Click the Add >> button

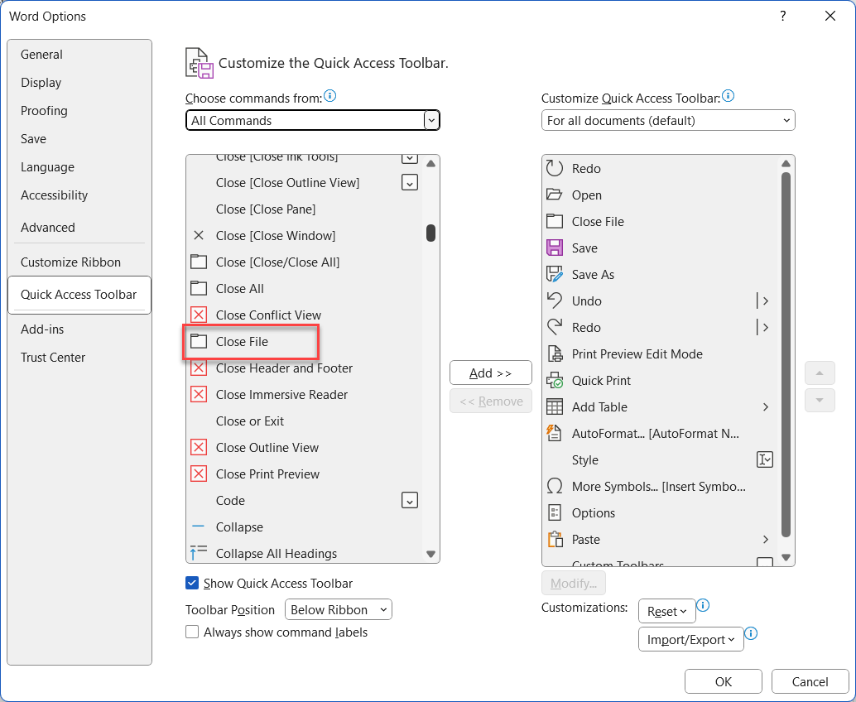point(491,373)
